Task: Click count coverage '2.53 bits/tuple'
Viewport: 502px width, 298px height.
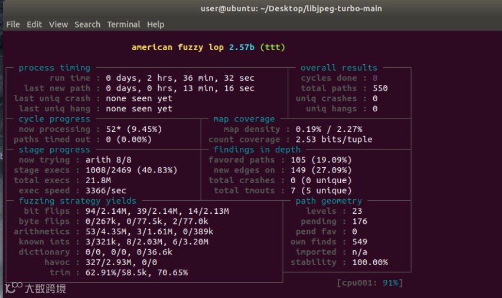Action: [334, 139]
